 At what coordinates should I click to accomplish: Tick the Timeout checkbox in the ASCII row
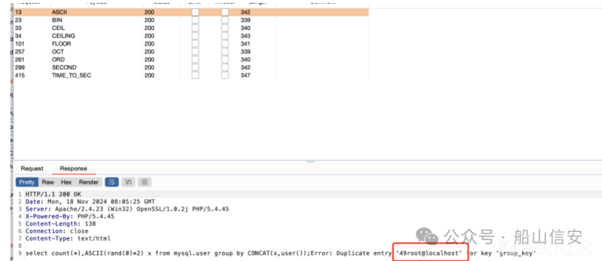click(225, 12)
